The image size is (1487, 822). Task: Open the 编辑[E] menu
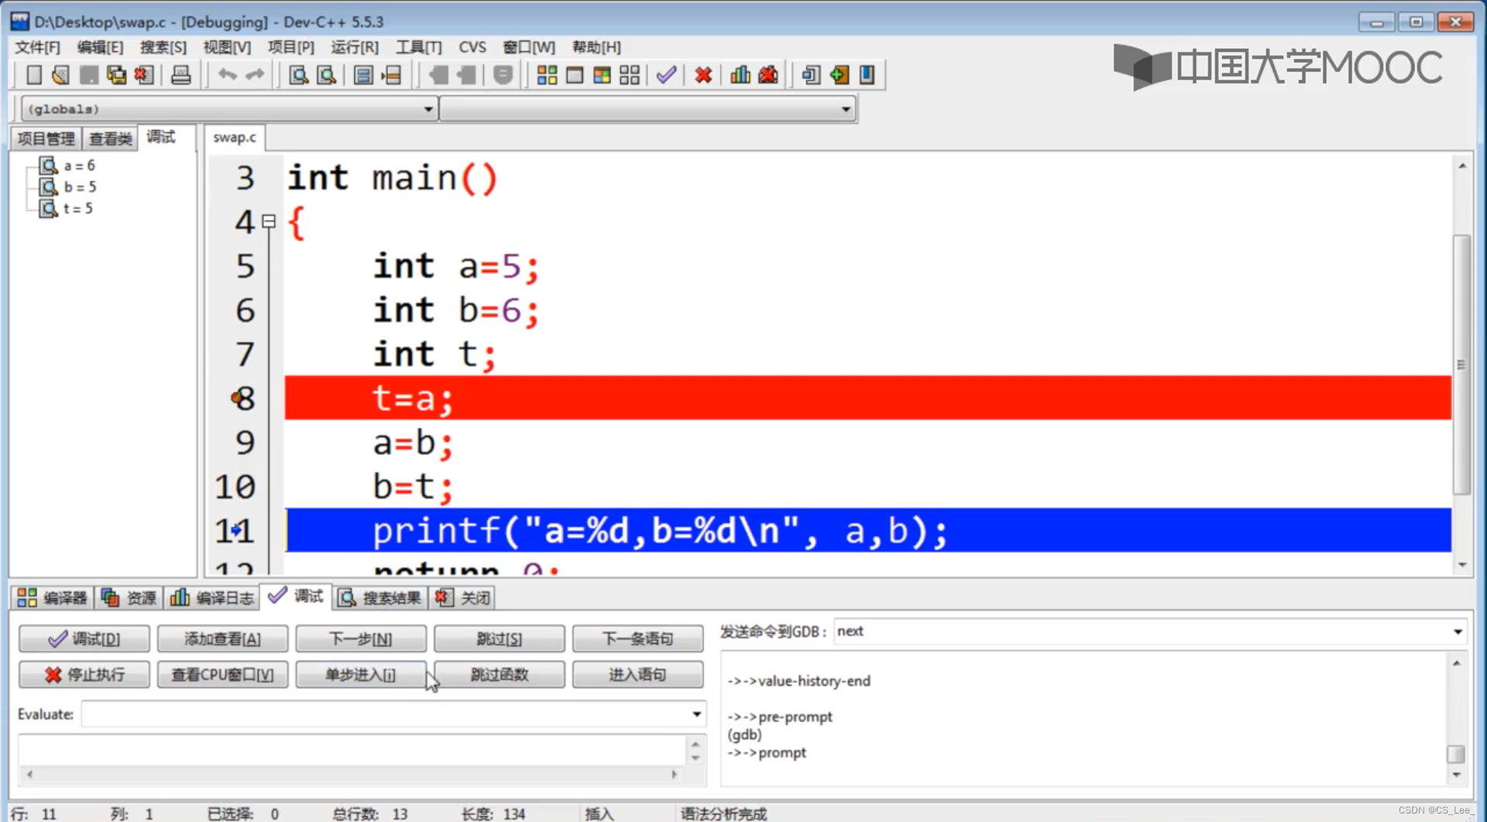(x=100, y=47)
